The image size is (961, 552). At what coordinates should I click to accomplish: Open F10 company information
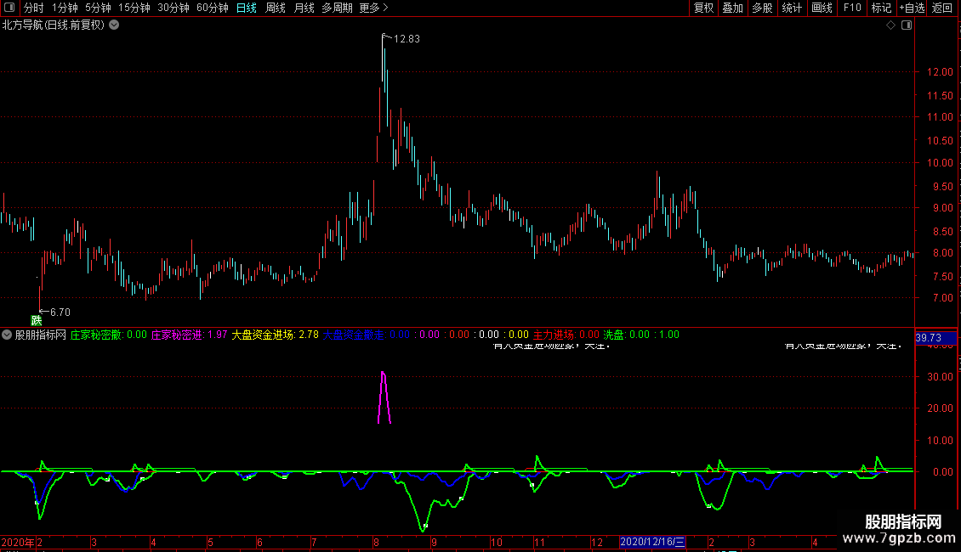852,8
